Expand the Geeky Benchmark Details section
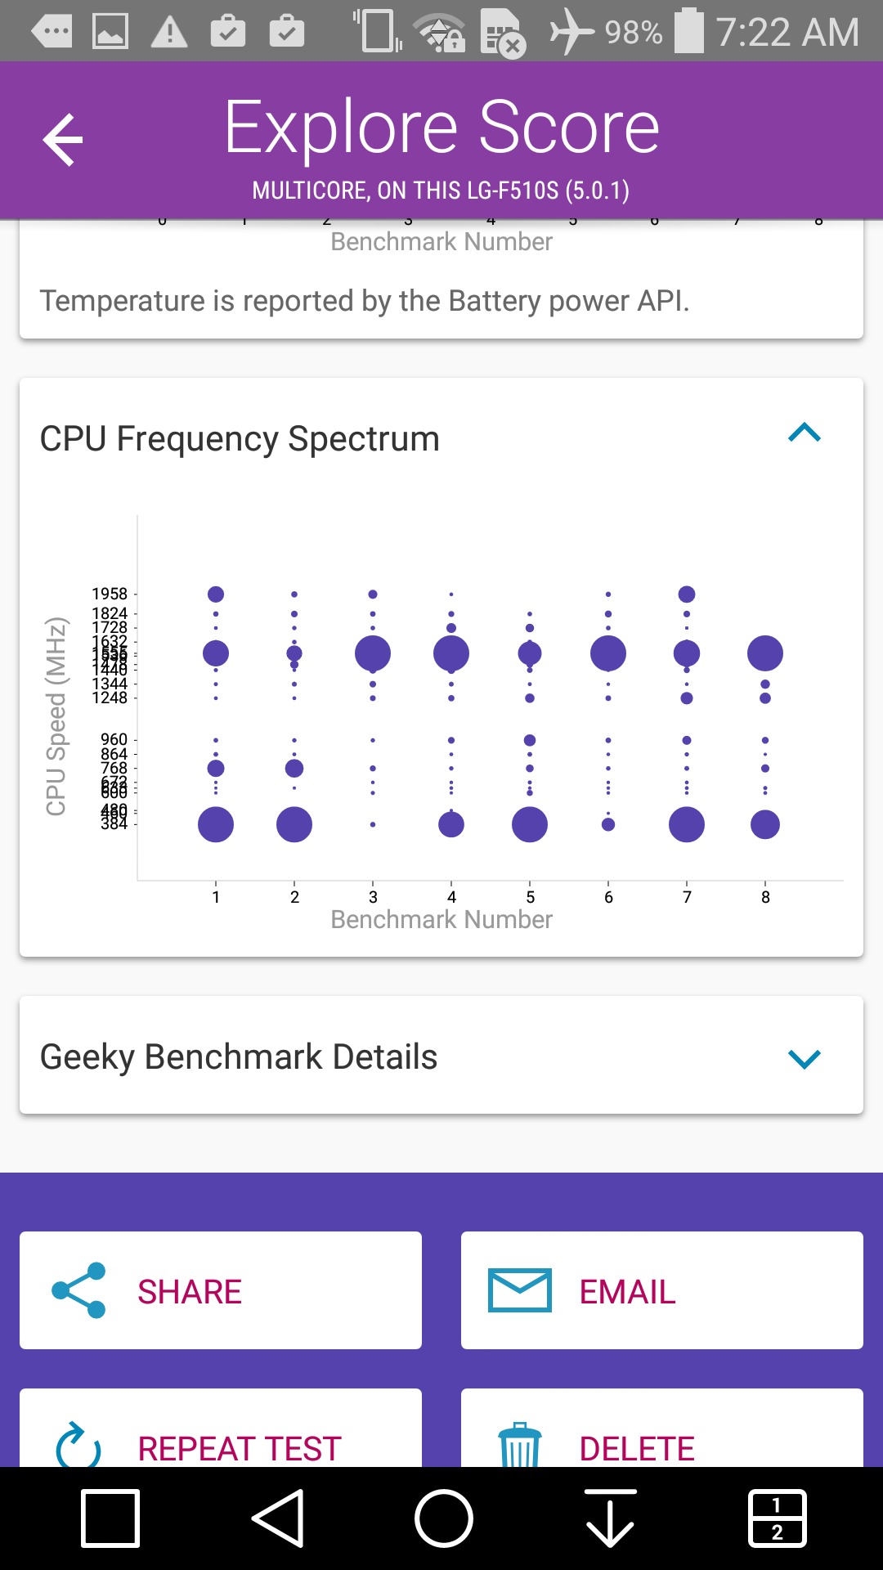Viewport: 883px width, 1570px height. click(x=804, y=1058)
